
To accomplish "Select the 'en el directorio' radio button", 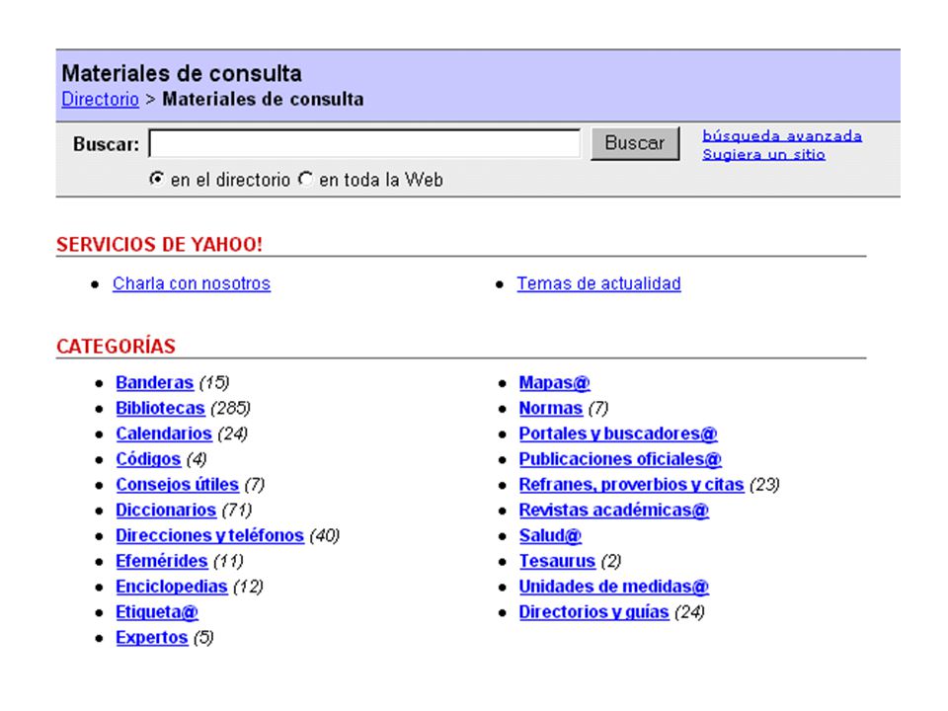I will pyautogui.click(x=157, y=179).
